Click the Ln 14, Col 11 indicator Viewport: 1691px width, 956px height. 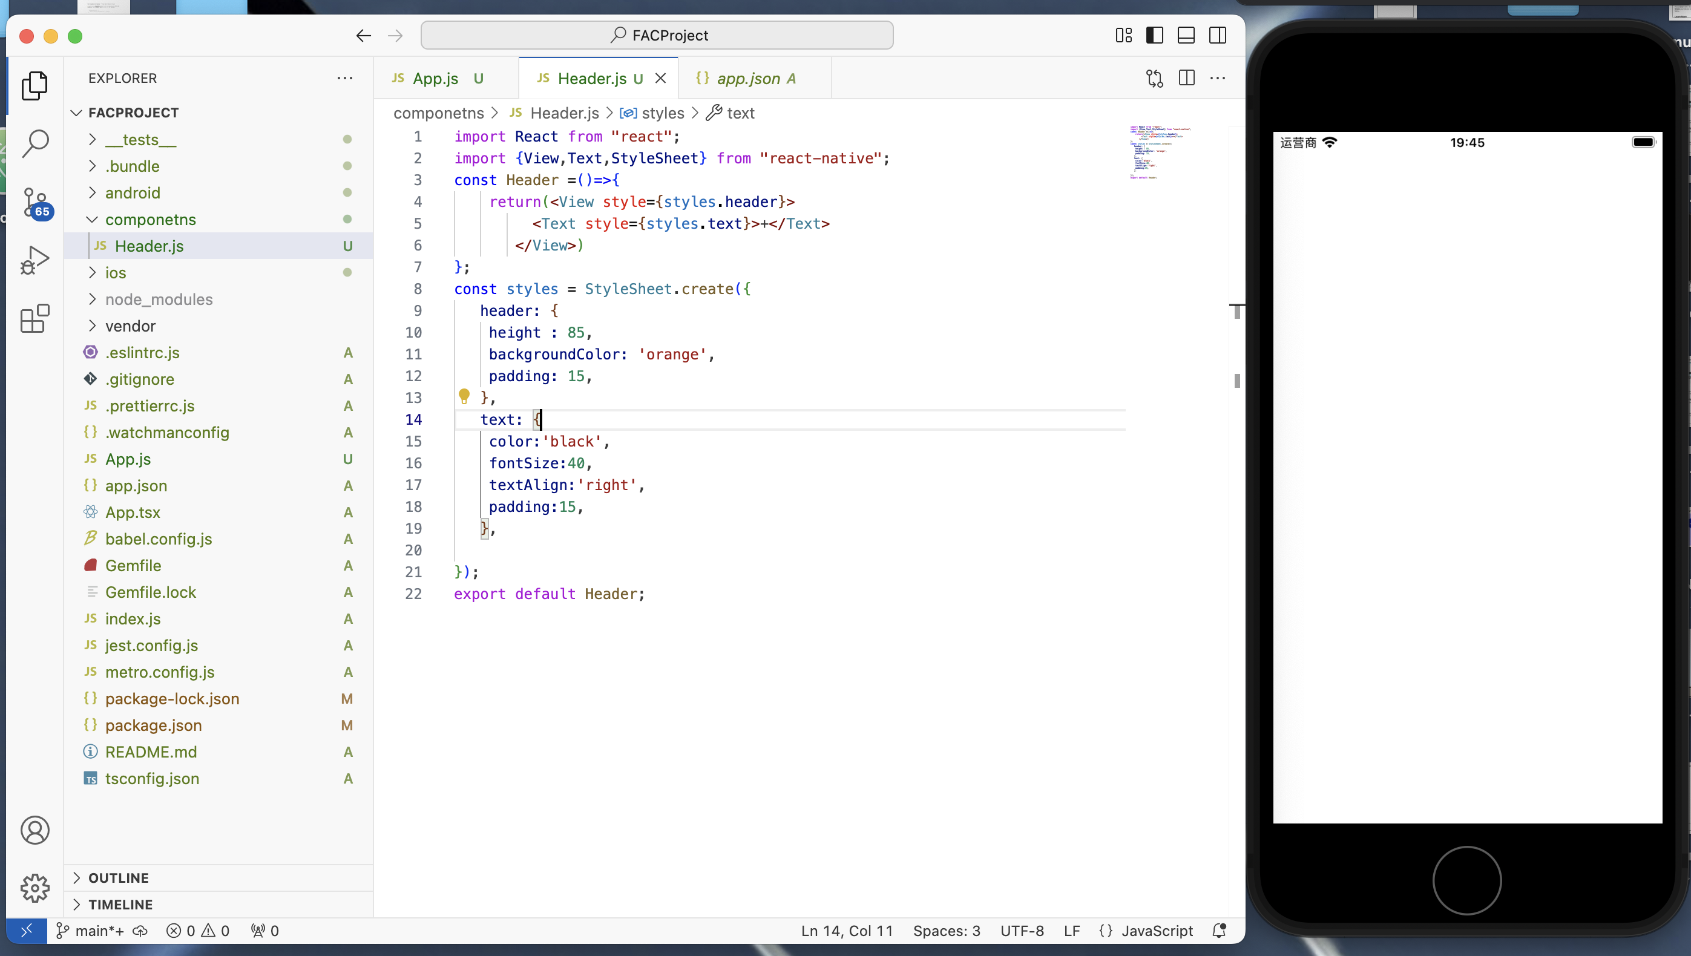tap(847, 931)
